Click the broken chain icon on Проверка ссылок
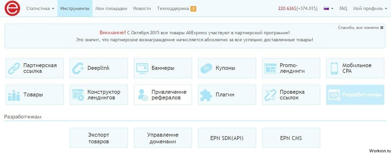391x153 pixels. click(270, 95)
